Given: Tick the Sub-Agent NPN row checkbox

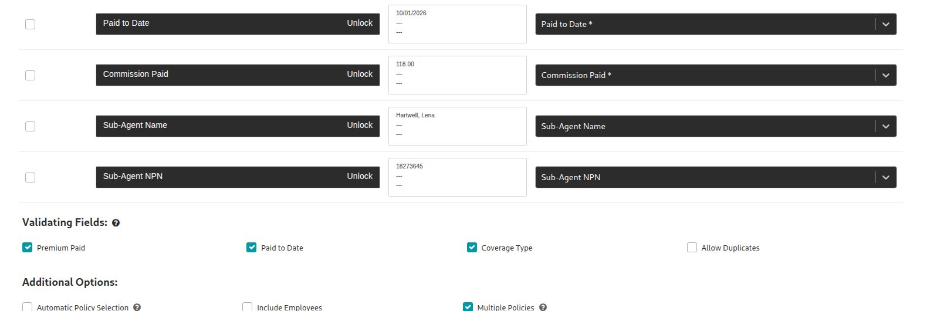Looking at the screenshot, I should tap(31, 177).
